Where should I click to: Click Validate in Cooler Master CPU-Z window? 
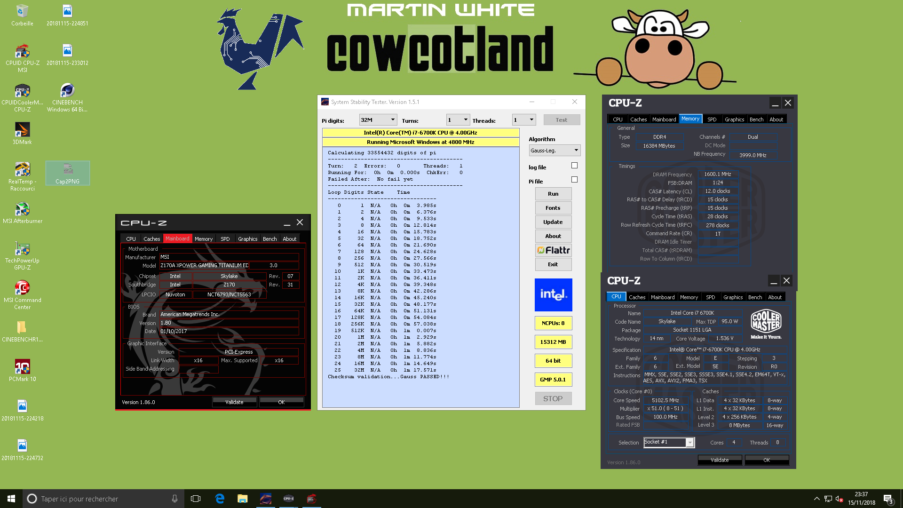click(720, 460)
